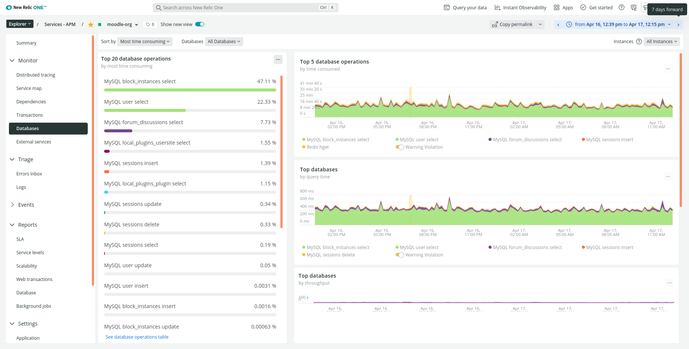Click the search magnifier icon
Image resolution: width=689 pixels, height=349 pixels.
click(159, 7)
